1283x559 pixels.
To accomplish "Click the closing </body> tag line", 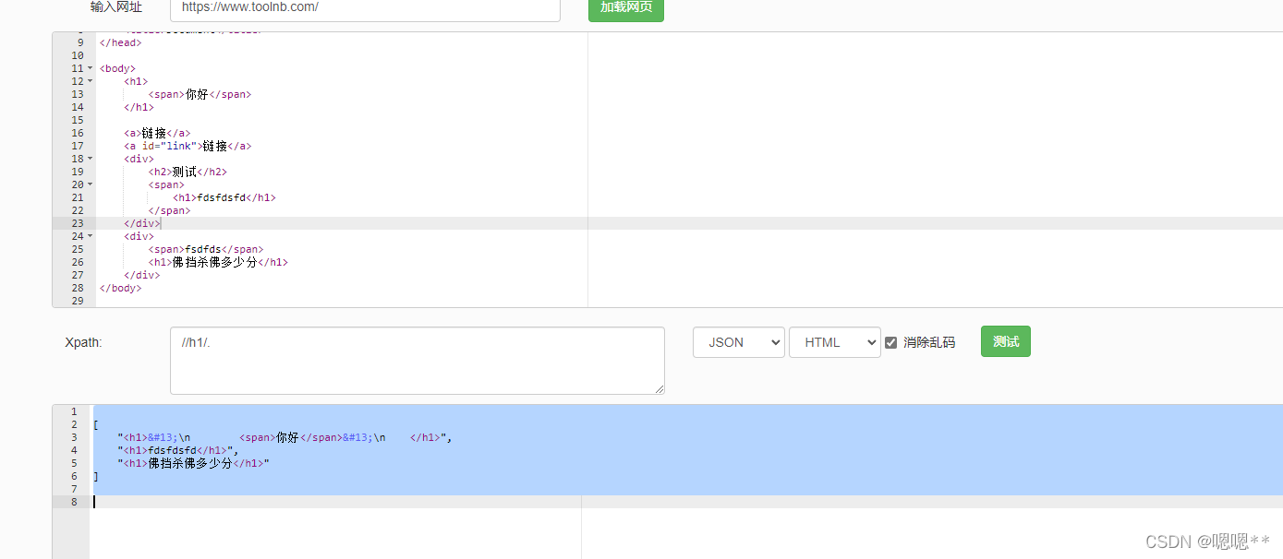I will (120, 288).
